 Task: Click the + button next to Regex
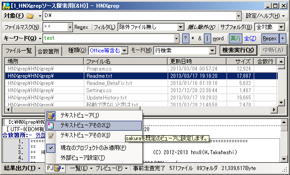click(x=282, y=38)
